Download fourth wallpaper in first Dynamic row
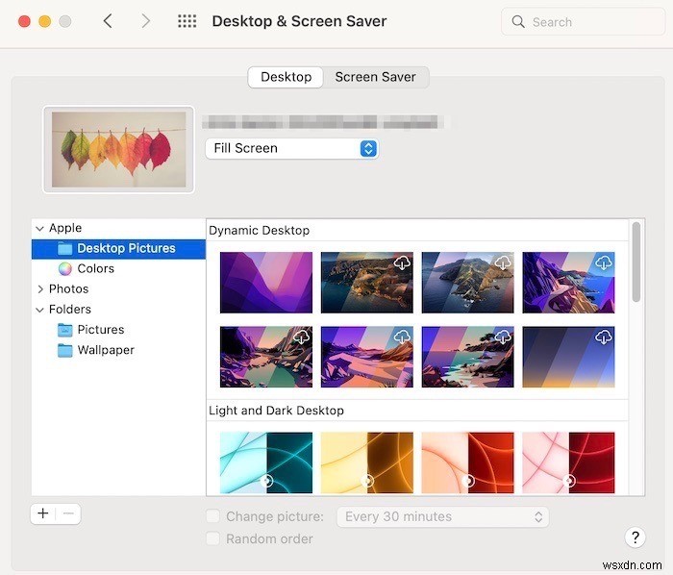Screen dimensions: 673x575 [604, 262]
